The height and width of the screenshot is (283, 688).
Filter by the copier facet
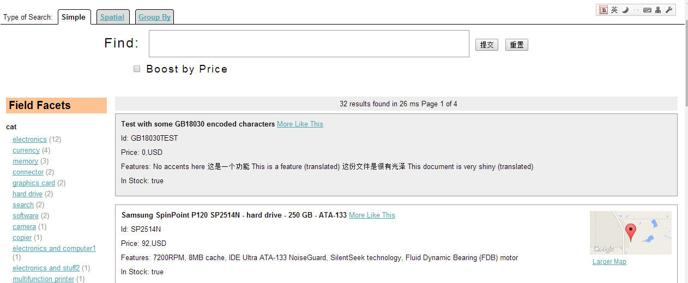pyautogui.click(x=22, y=237)
